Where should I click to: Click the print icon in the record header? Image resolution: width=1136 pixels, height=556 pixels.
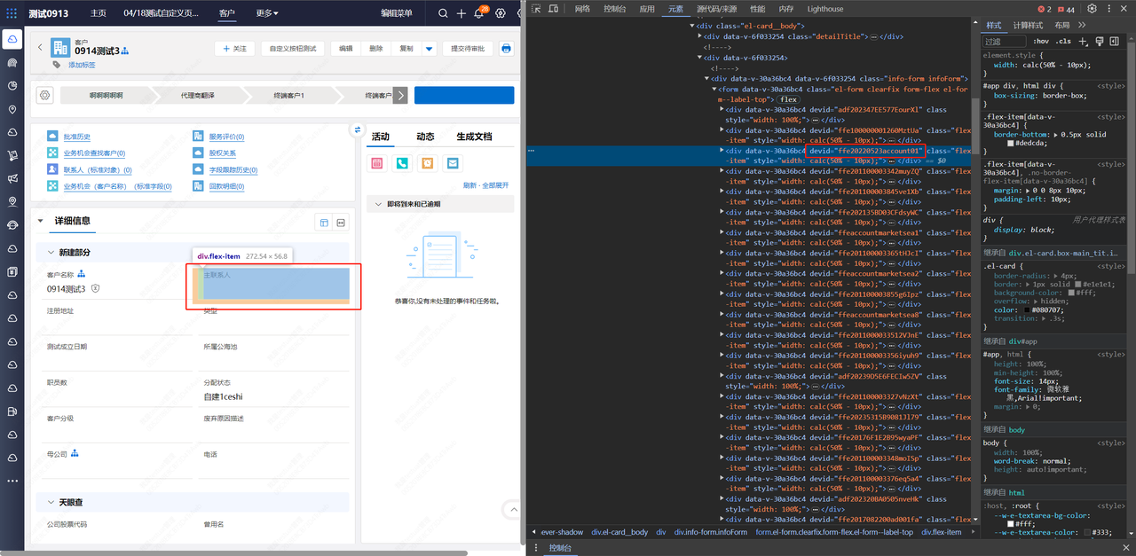pyautogui.click(x=506, y=49)
